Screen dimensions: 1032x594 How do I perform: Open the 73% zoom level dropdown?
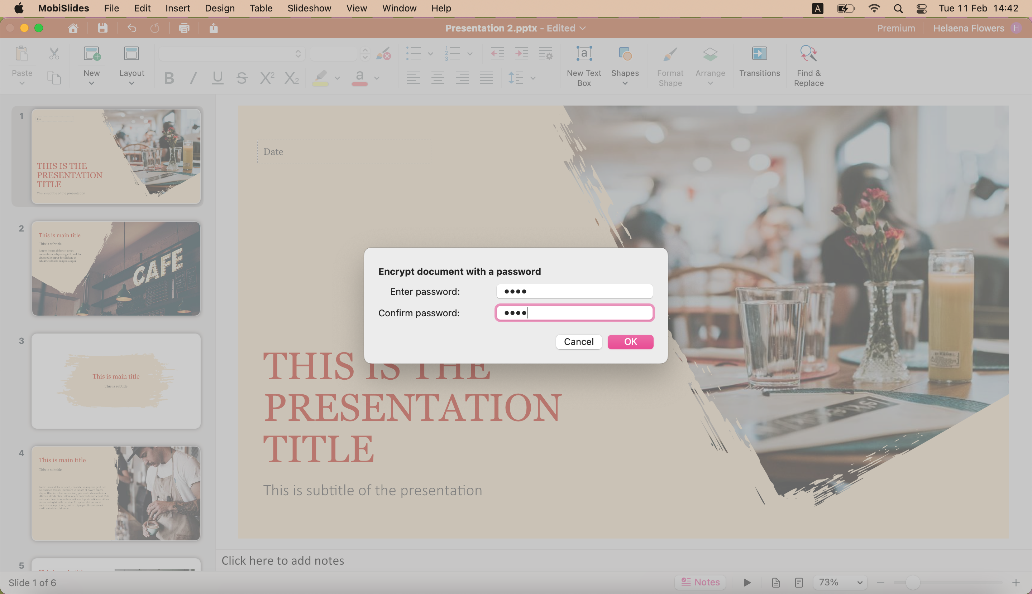[x=840, y=582]
